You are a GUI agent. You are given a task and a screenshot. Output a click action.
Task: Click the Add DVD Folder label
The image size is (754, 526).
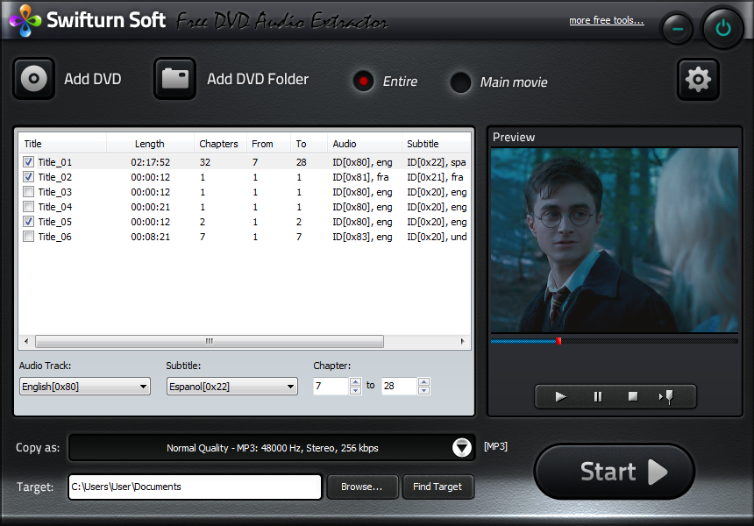tap(258, 79)
